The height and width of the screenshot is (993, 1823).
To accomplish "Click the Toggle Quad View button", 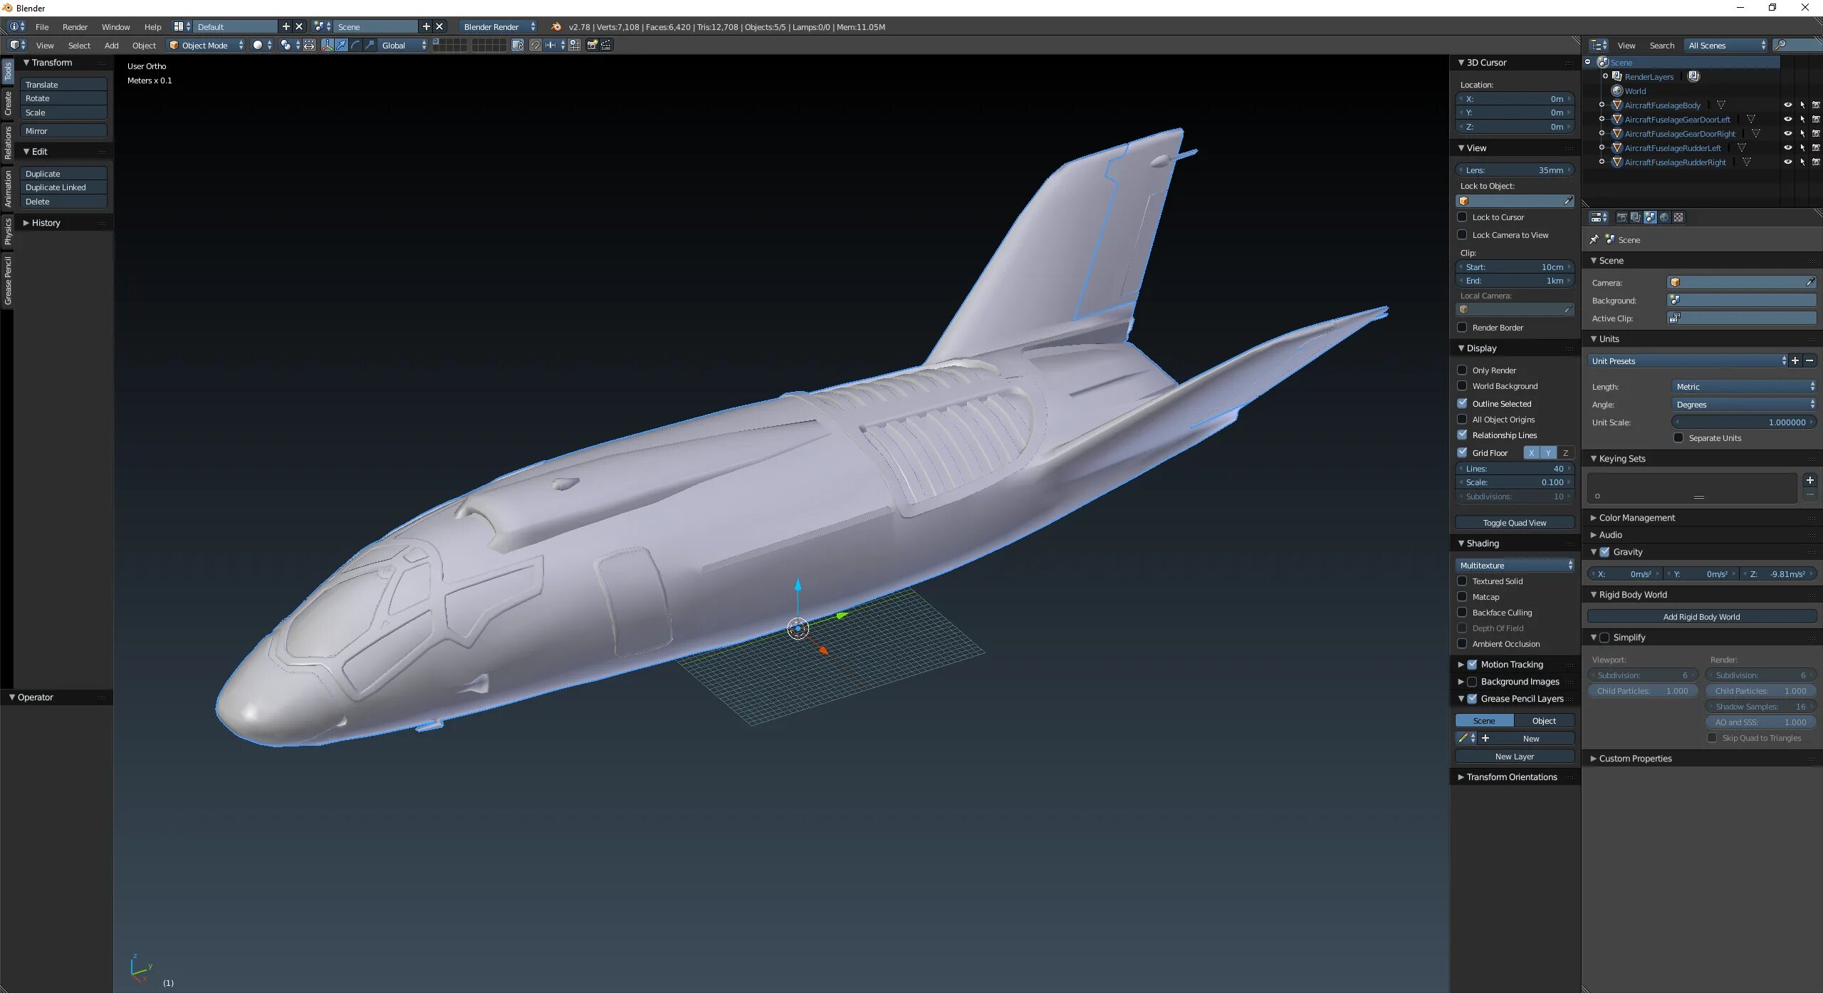I will tap(1514, 523).
